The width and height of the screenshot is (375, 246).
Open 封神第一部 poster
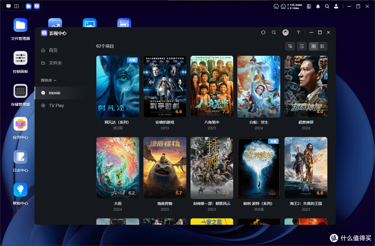(x=212, y=168)
